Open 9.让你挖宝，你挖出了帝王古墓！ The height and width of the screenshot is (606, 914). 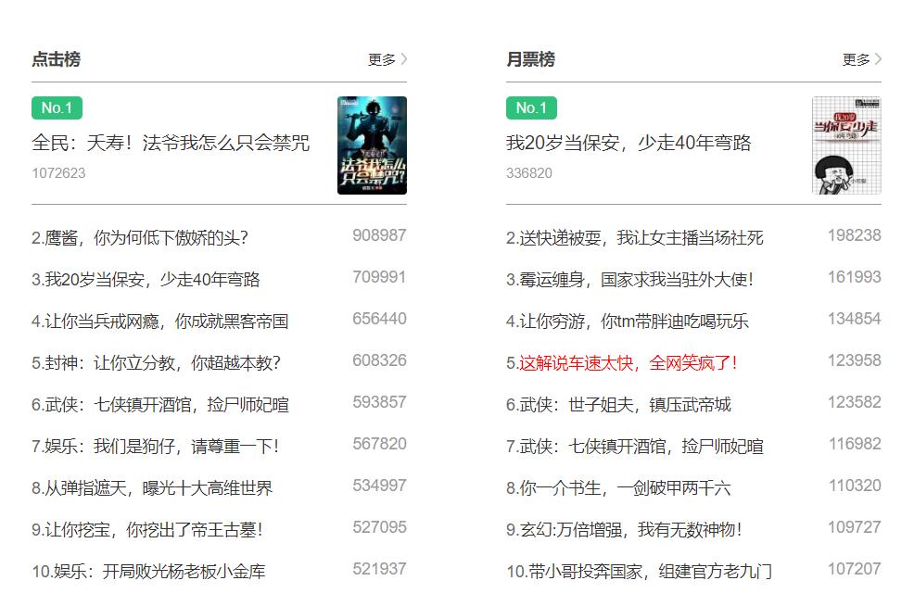tap(147, 530)
